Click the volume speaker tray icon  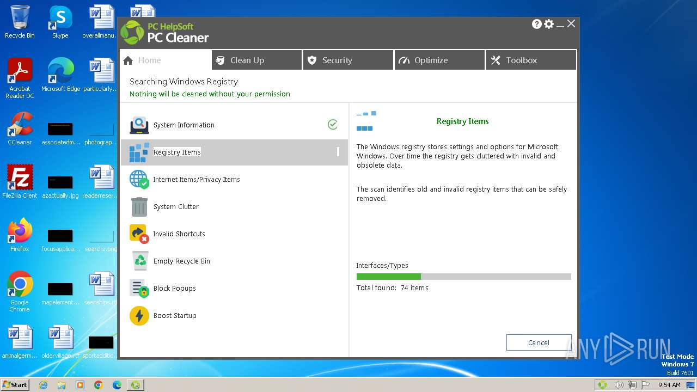(x=619, y=385)
